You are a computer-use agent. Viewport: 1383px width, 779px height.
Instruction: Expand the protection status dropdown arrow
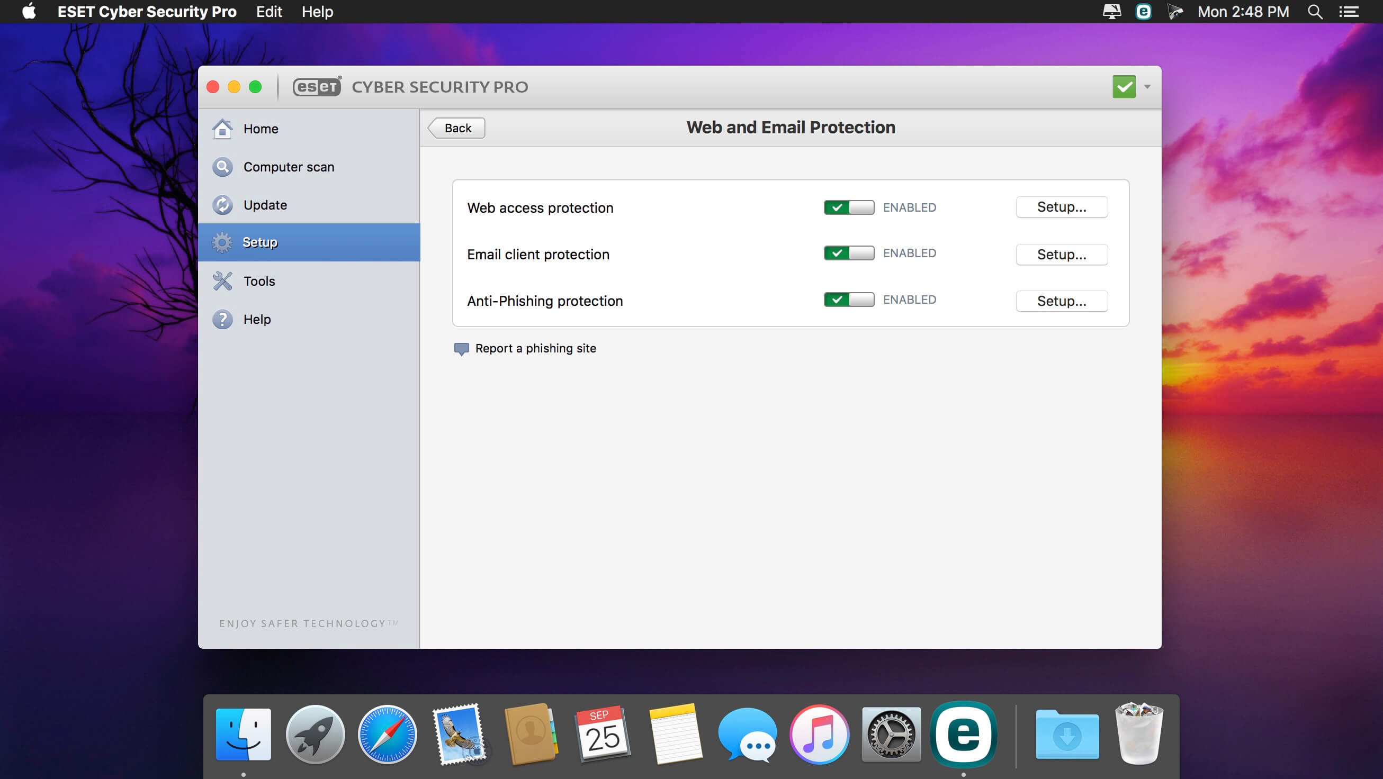point(1147,86)
